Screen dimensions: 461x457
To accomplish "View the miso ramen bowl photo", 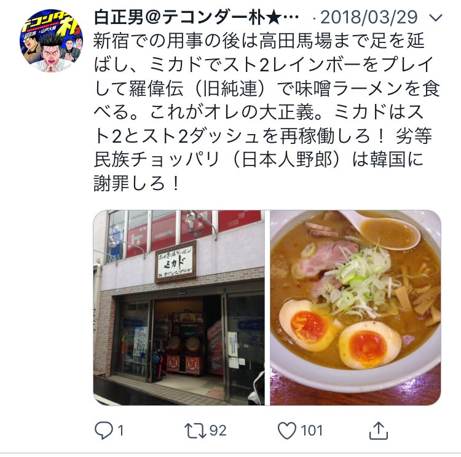I will tap(355, 308).
